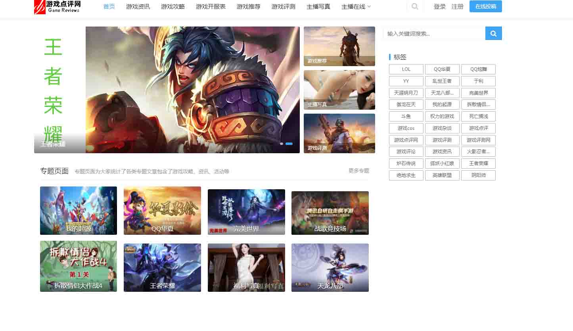This screenshot has height=331, width=573.
Task: Select the 权力的游戏 tag
Action: pyautogui.click(x=442, y=116)
